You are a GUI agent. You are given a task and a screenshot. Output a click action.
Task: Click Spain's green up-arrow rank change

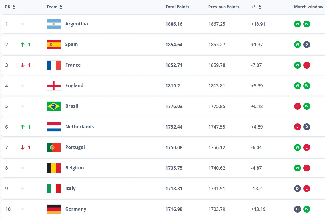point(23,45)
